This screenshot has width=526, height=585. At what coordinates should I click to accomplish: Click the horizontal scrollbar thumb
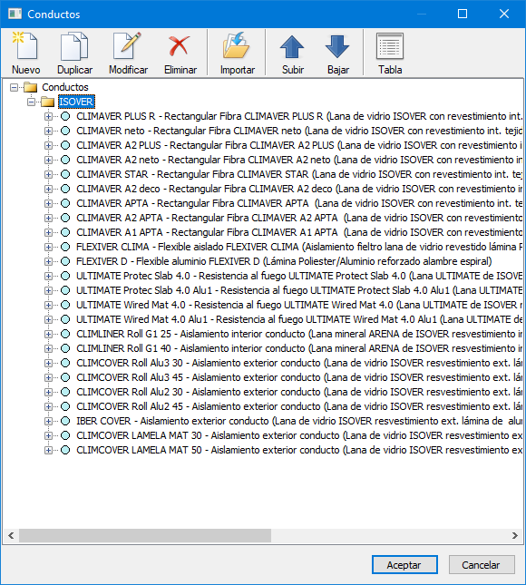[x=145, y=536]
